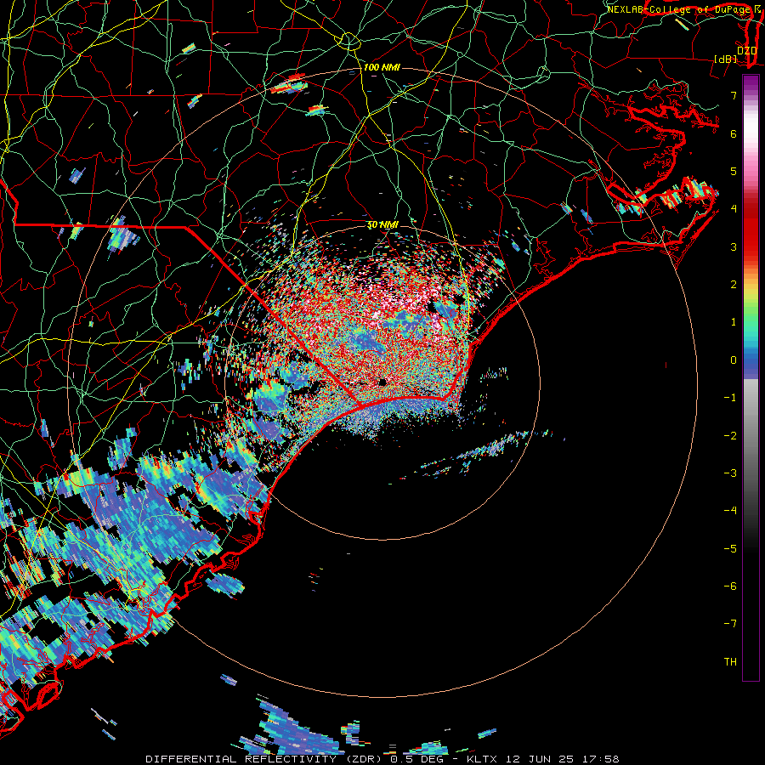Screen dimensions: 765x765
Task: Click the TH threshold label on scale
Action: 730,662
